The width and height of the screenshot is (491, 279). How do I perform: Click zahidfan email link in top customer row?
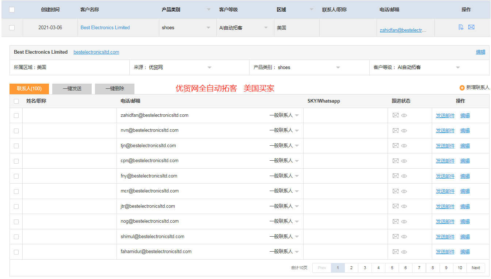click(x=403, y=30)
